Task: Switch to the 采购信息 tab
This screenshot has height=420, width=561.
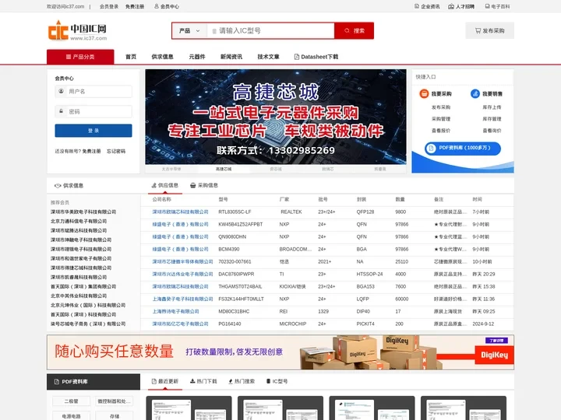Action: pyautogui.click(x=204, y=185)
